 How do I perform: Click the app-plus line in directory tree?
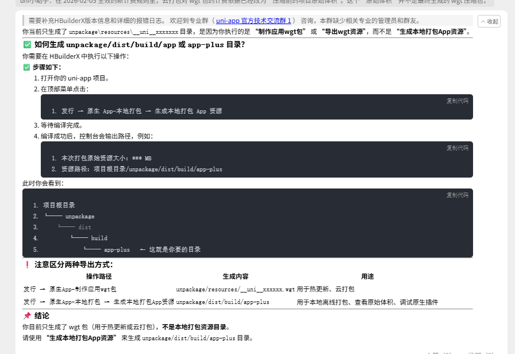click(x=116, y=250)
